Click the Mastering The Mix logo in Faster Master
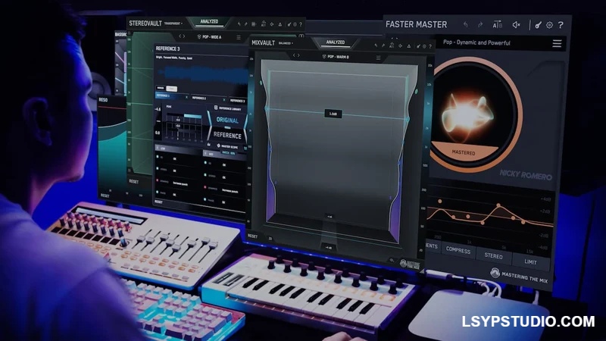This screenshot has height=341, width=606. (x=519, y=276)
